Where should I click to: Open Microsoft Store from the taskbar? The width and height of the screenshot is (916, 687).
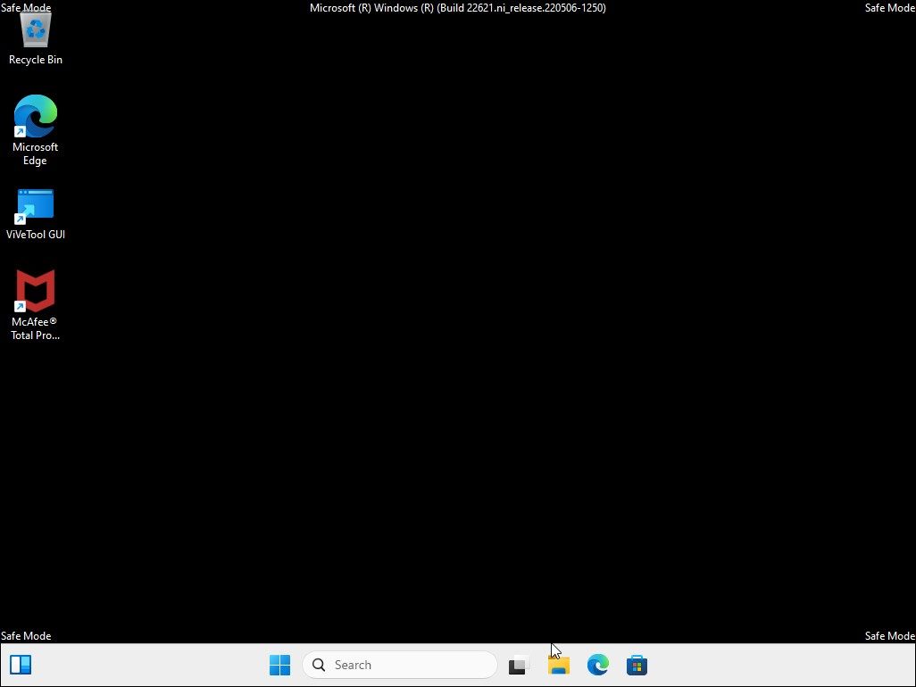637,665
